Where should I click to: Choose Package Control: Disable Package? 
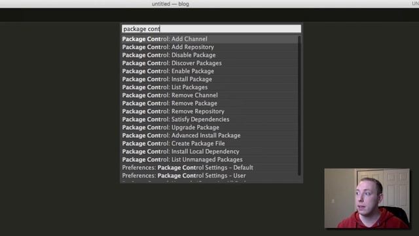coord(209,55)
